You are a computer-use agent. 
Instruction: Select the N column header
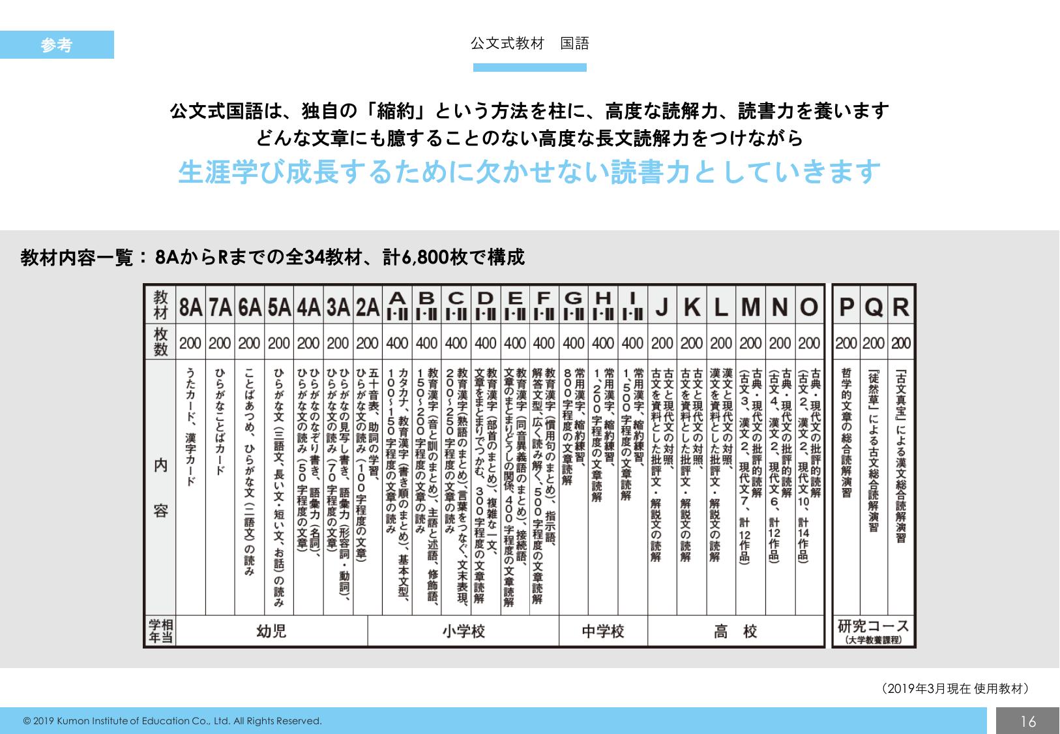coord(780,306)
